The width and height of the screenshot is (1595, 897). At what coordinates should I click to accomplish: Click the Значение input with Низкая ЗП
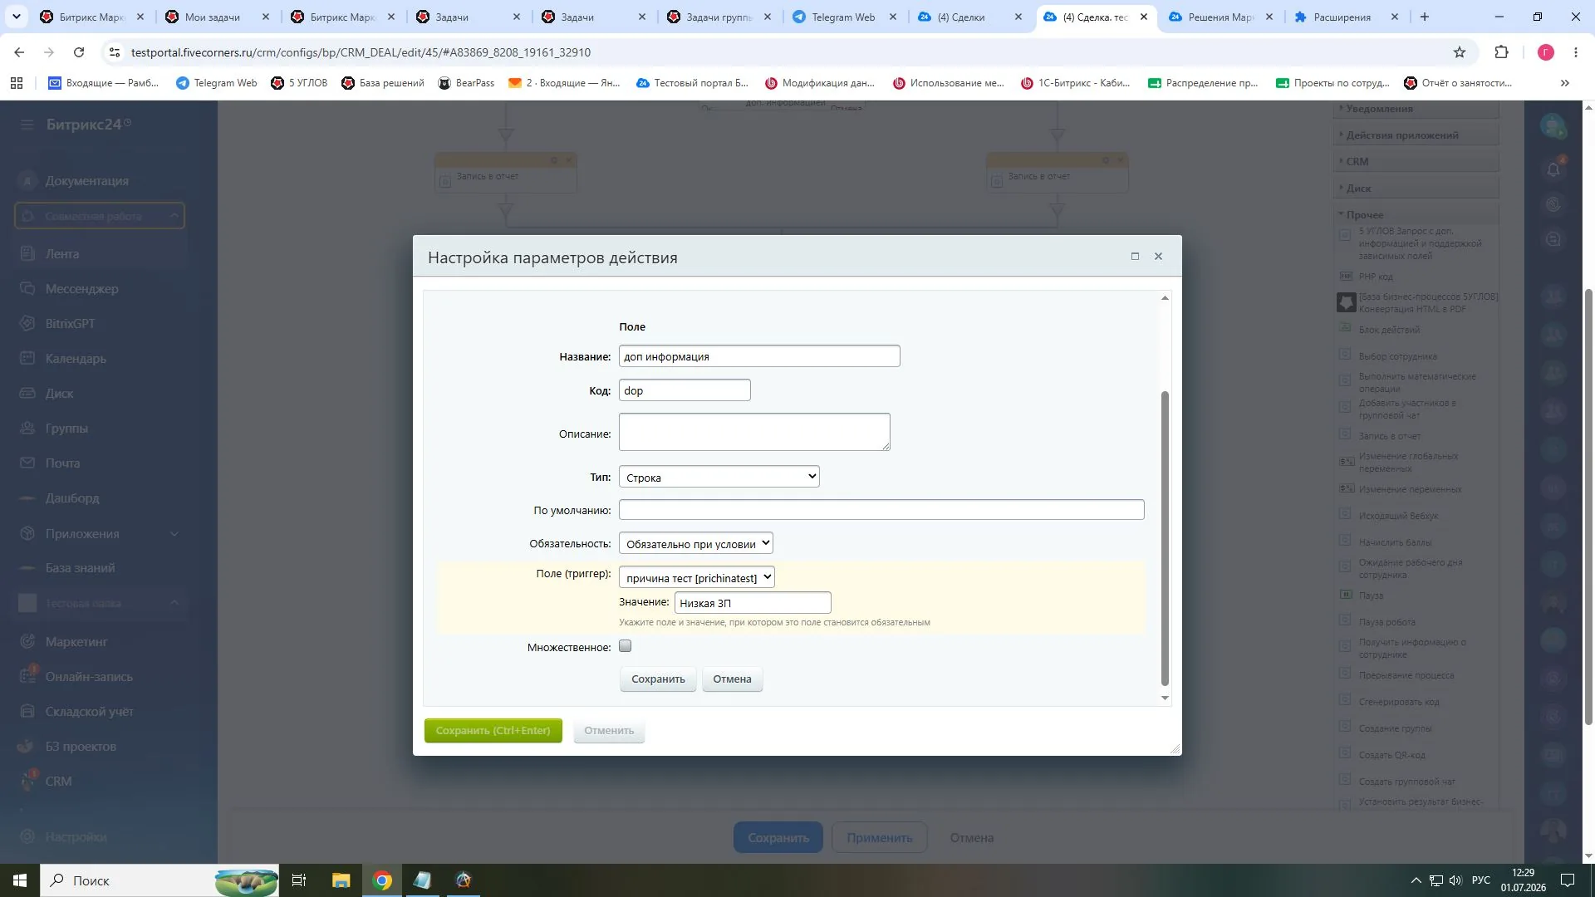[753, 603]
